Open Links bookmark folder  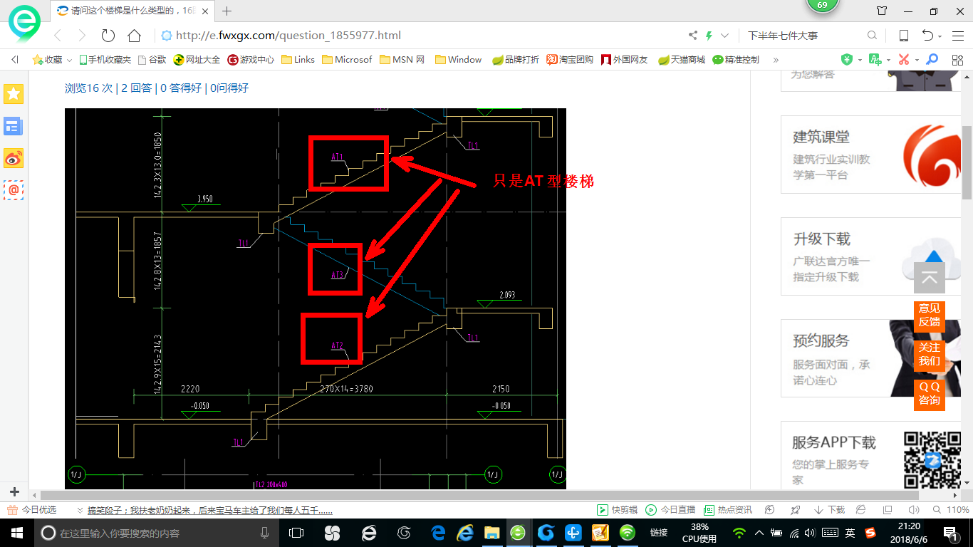point(298,60)
